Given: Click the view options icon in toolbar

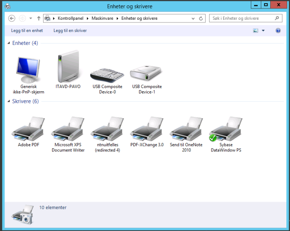Looking at the screenshot, I should tap(255, 31).
